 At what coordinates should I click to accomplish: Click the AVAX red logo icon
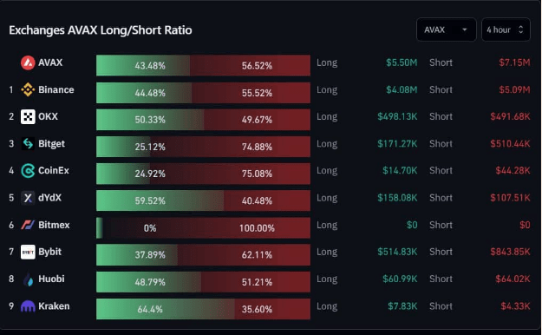point(28,63)
